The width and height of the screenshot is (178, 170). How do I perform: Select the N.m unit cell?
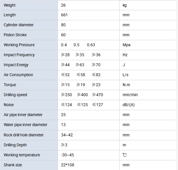coord(126,85)
